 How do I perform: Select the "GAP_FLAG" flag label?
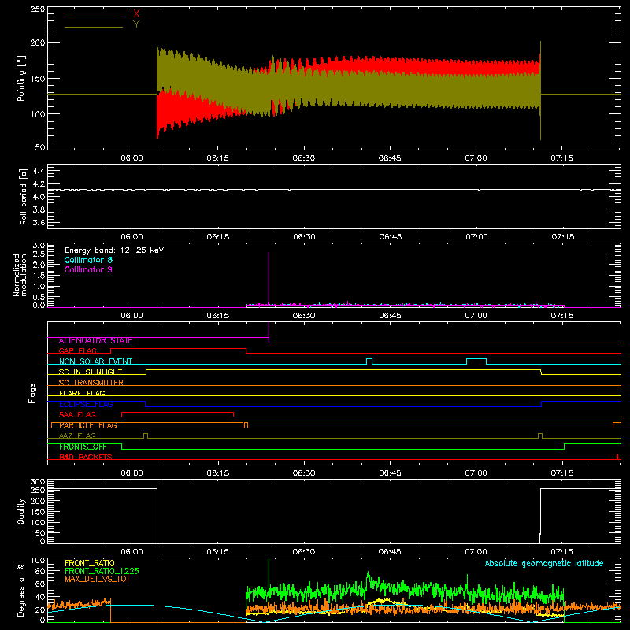click(78, 350)
